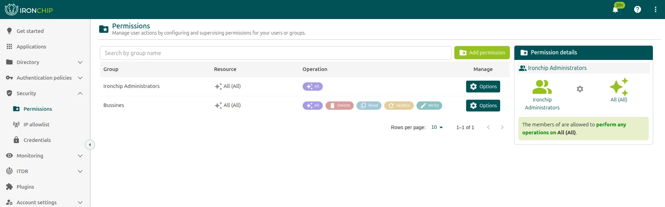The image size is (665, 207).
Task: Go to the next page of results
Action: click(x=502, y=127)
